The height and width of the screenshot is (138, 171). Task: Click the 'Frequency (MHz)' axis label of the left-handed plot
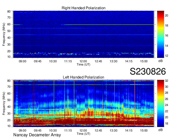[4, 103]
